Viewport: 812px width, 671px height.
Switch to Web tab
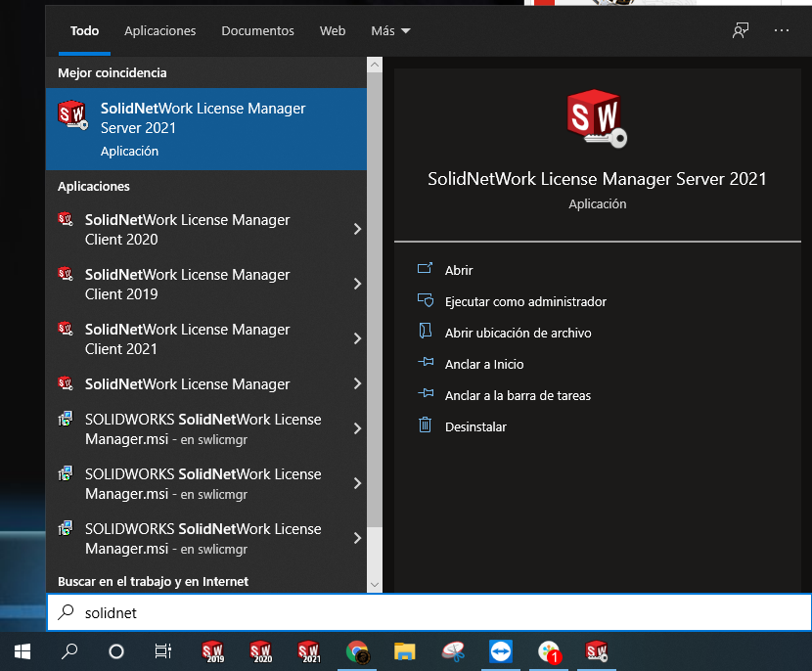(333, 31)
